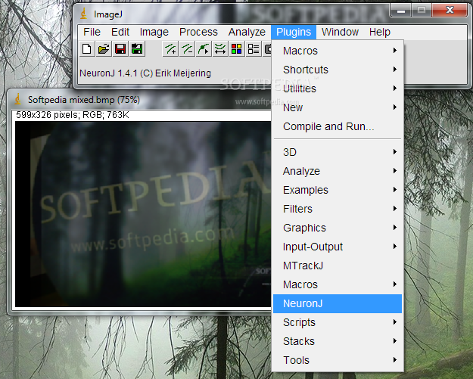
Task: Click the red Save tracings floppy icon
Action: tap(120, 49)
